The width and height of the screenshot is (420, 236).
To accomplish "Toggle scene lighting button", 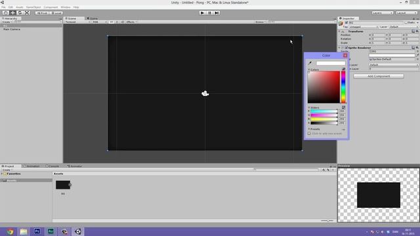I will [x=117, y=22].
